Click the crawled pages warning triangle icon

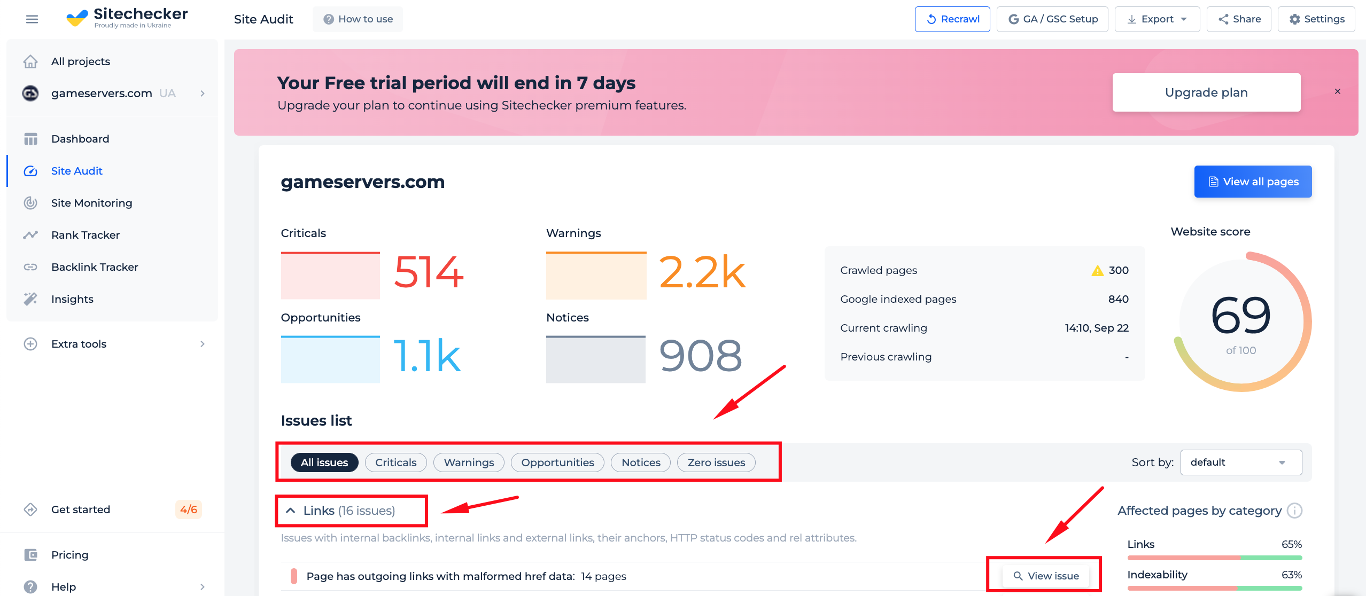tap(1097, 271)
